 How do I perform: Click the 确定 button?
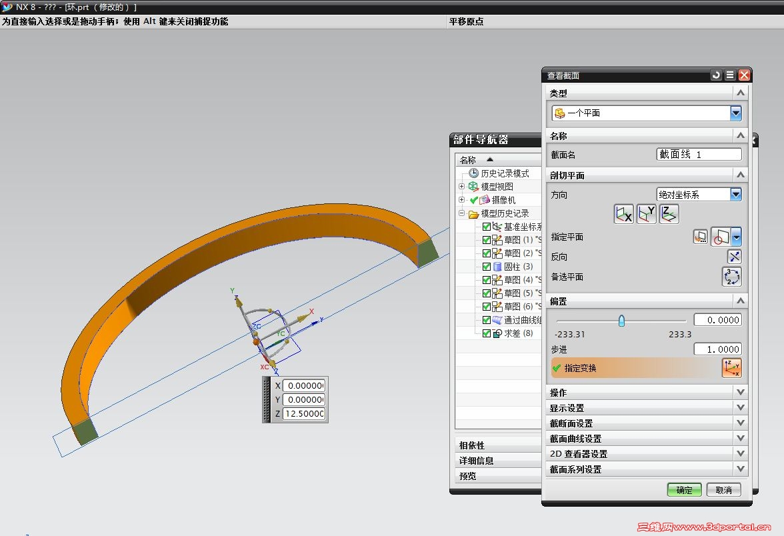(684, 490)
